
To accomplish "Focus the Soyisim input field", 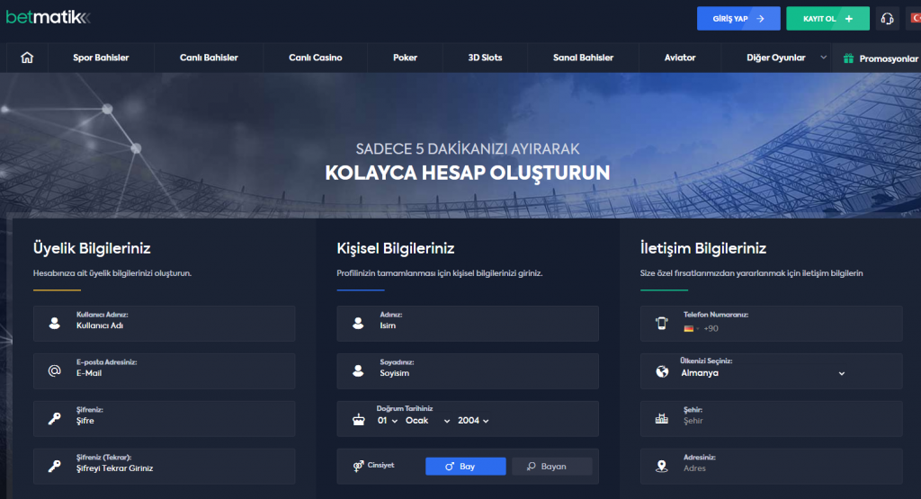I will (x=468, y=371).
